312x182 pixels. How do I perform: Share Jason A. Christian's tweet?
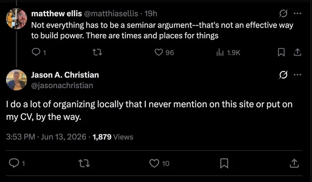point(294,164)
